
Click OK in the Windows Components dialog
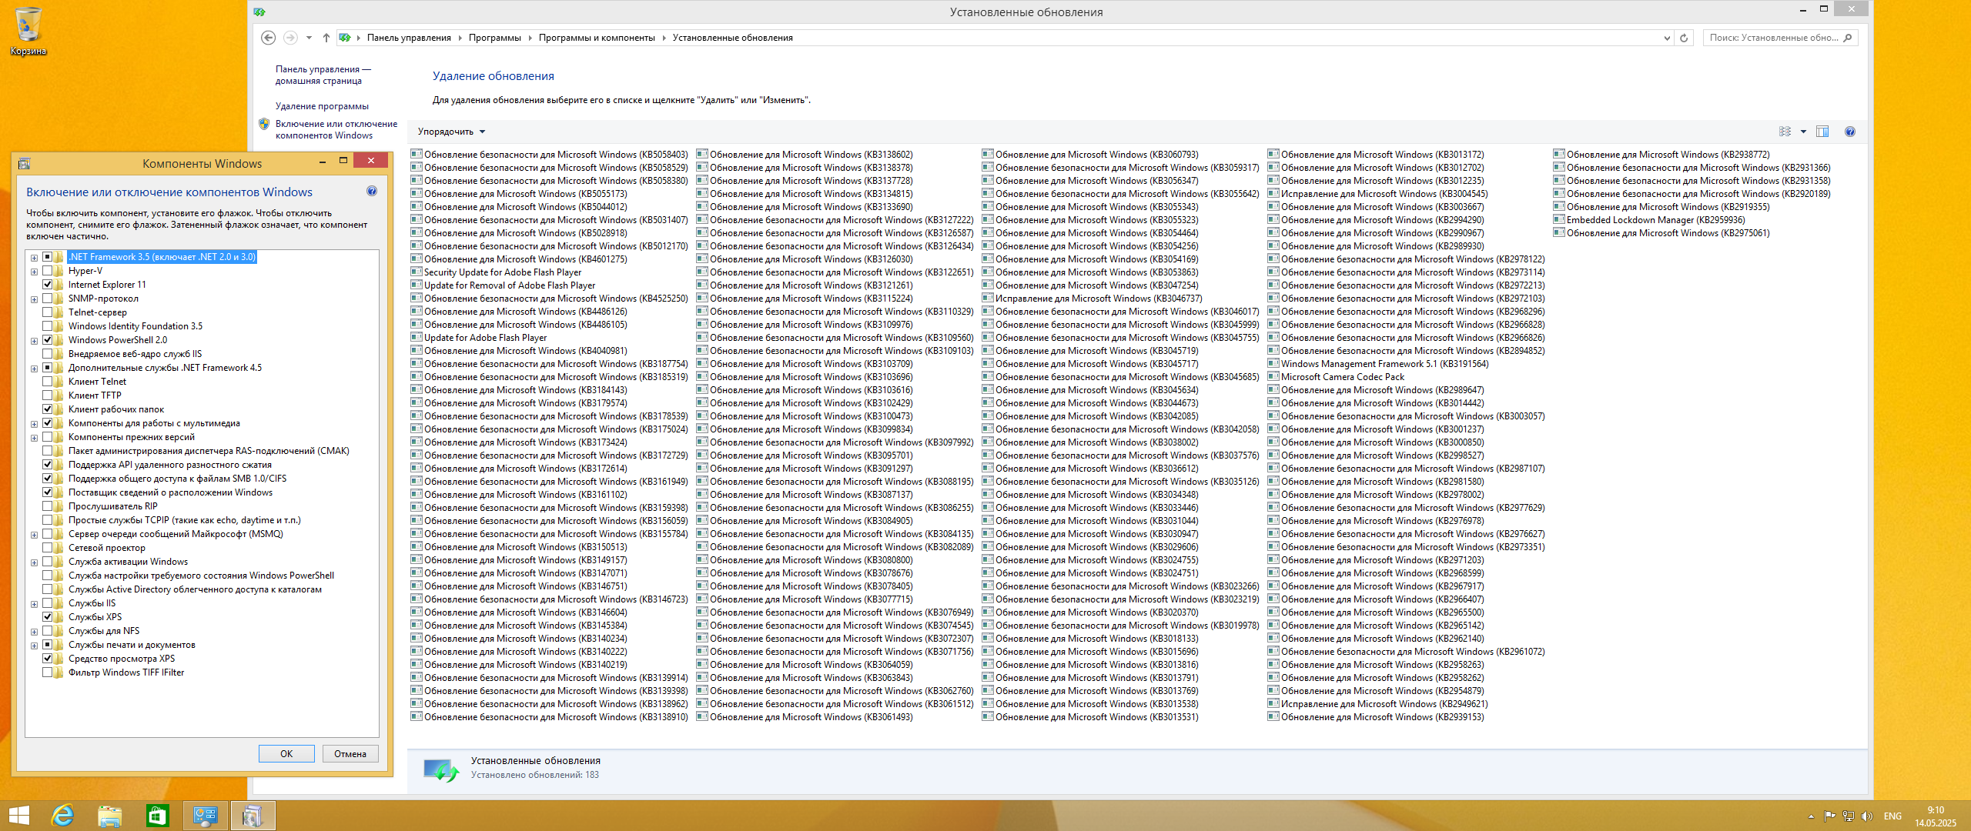(286, 754)
